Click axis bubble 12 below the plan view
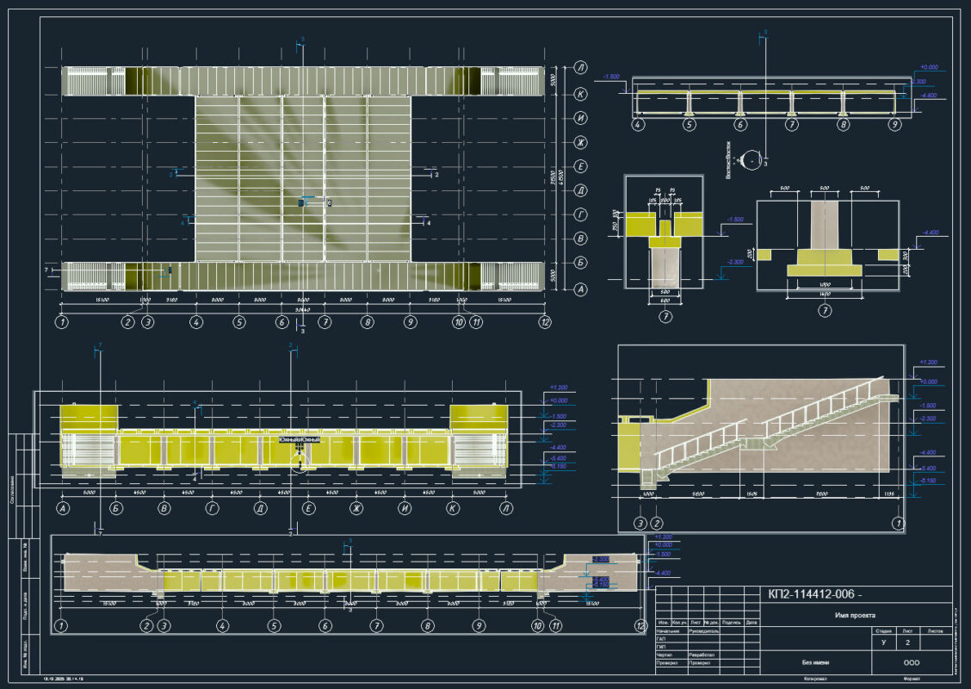971x689 pixels. tap(544, 322)
